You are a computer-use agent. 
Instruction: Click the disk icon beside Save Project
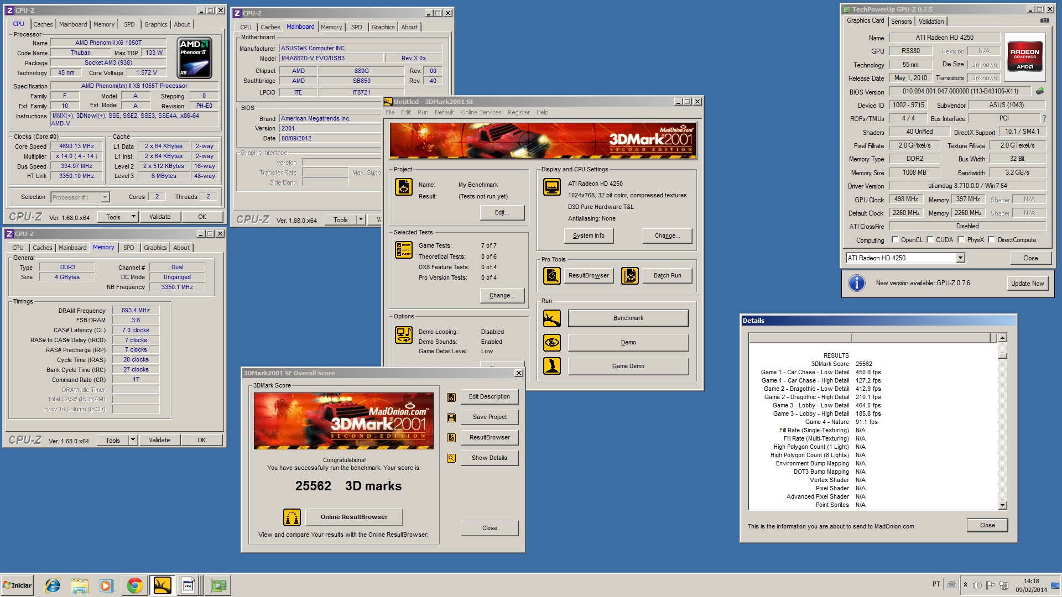pos(451,417)
